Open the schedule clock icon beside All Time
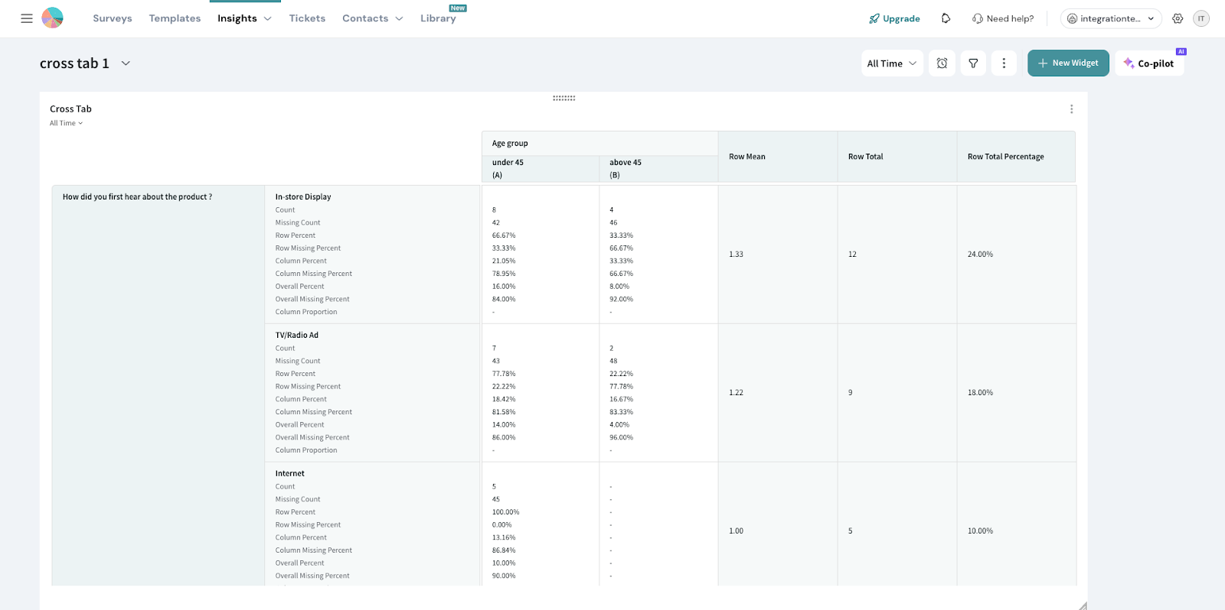Screen dimensions: 1225x610 pyautogui.click(x=942, y=63)
